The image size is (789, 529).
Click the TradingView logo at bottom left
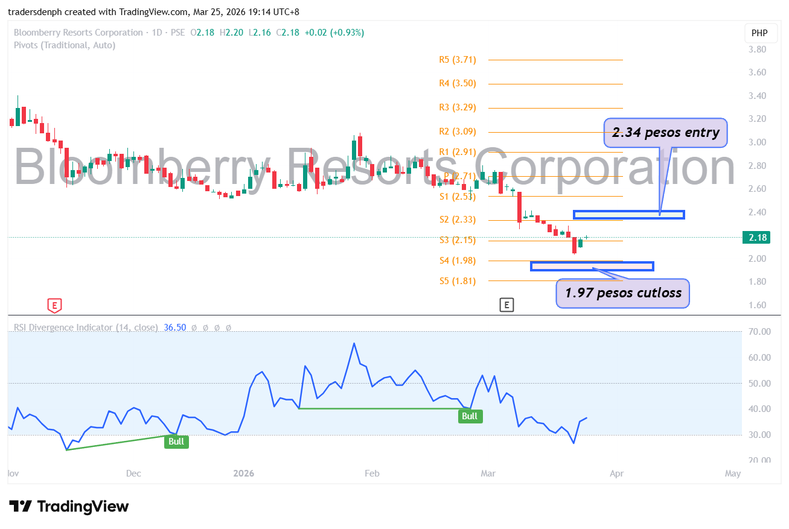pos(69,506)
